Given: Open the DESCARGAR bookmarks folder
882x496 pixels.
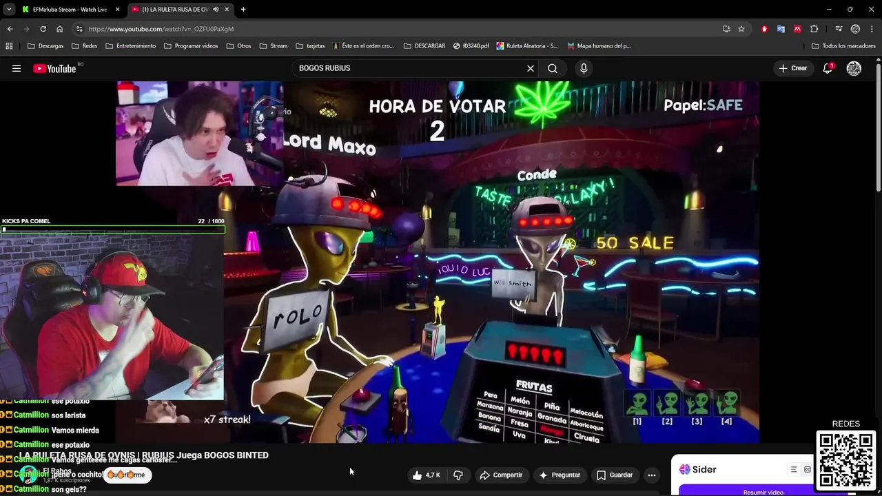Looking at the screenshot, I should [424, 46].
